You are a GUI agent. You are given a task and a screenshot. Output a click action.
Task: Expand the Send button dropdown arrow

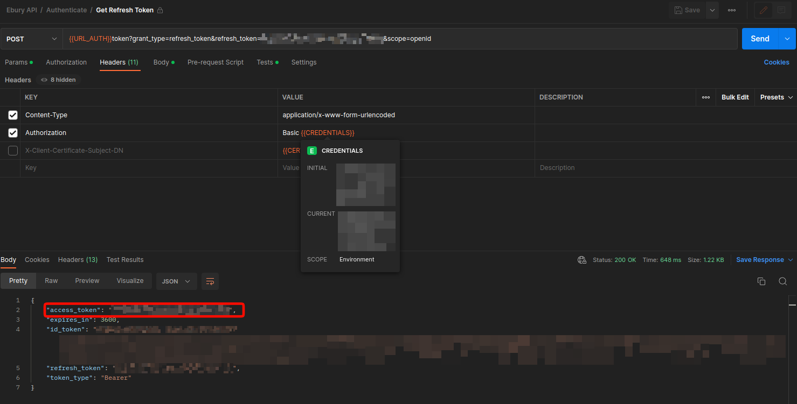click(787, 39)
